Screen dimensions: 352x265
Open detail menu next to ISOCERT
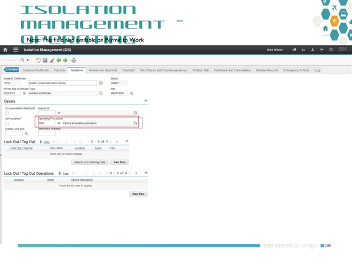pyautogui.click(x=24, y=93)
